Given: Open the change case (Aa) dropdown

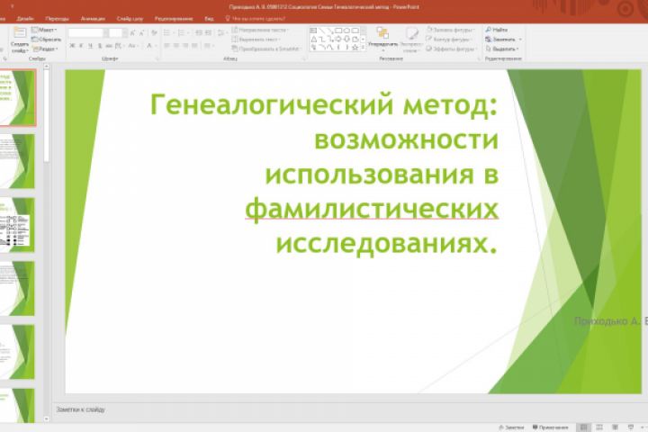Looking at the screenshot, I should pyautogui.click(x=132, y=46).
